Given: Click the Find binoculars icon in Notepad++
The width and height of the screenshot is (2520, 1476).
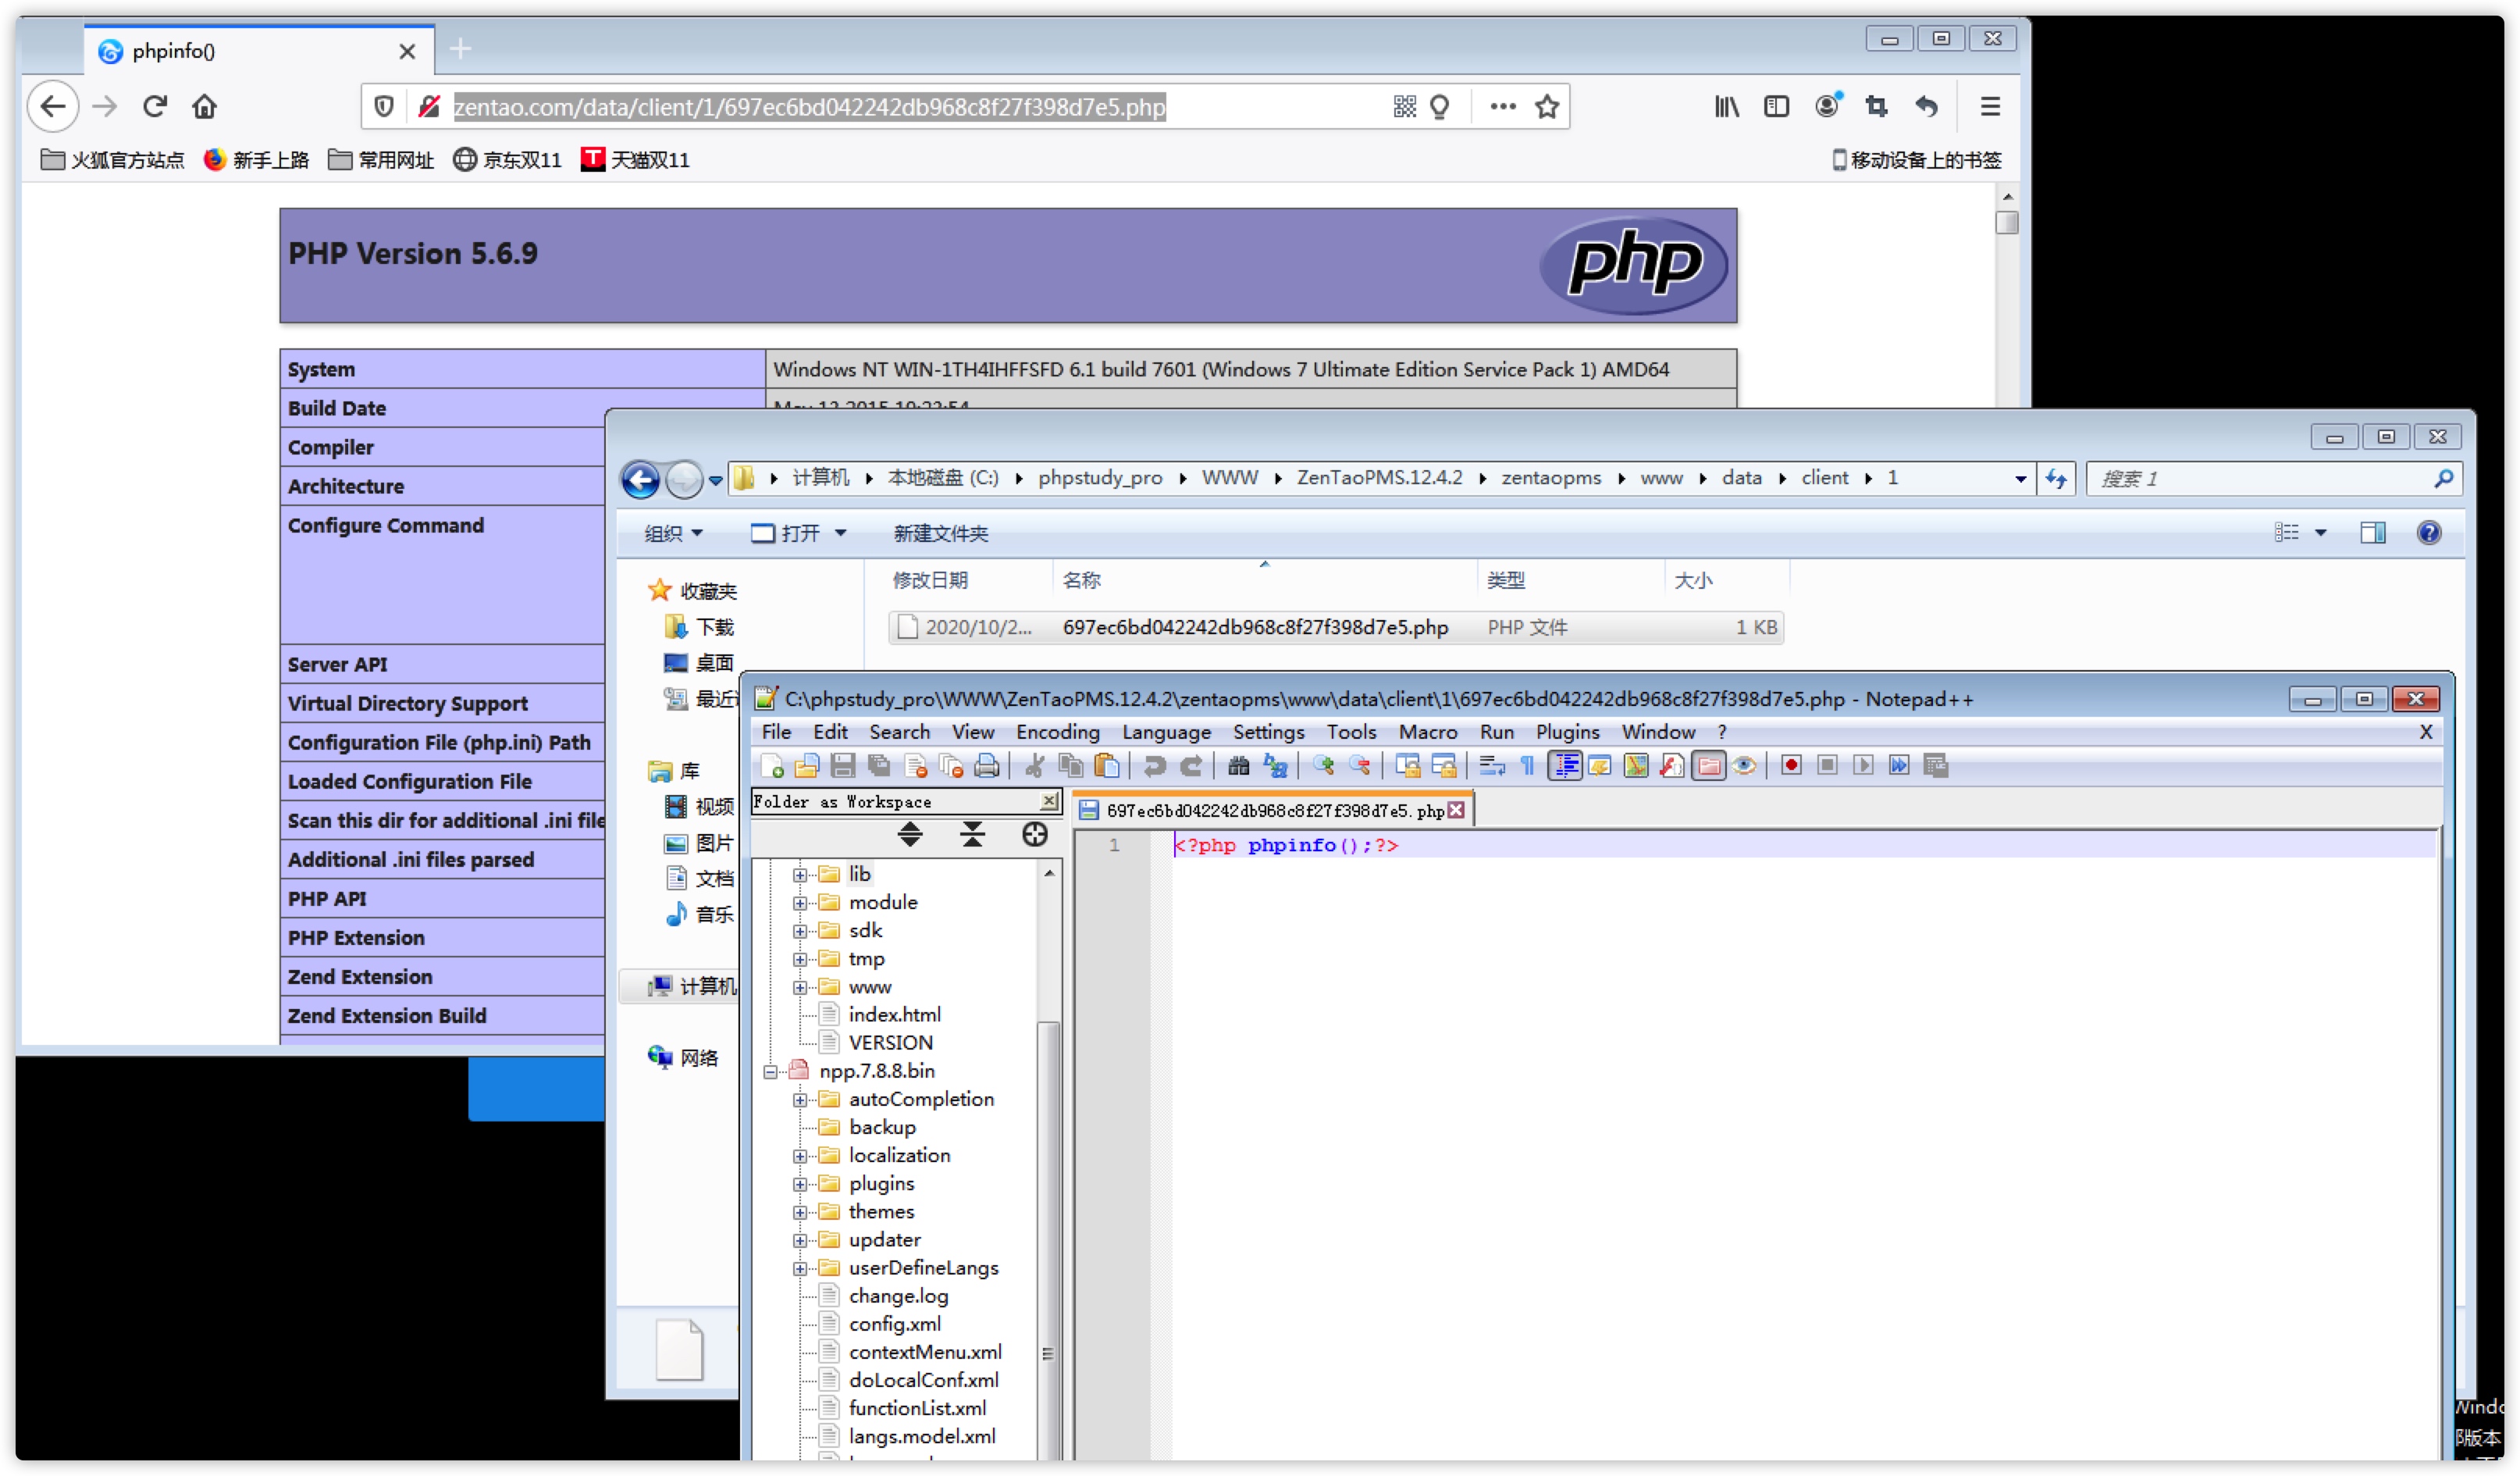Looking at the screenshot, I should click(x=1239, y=767).
